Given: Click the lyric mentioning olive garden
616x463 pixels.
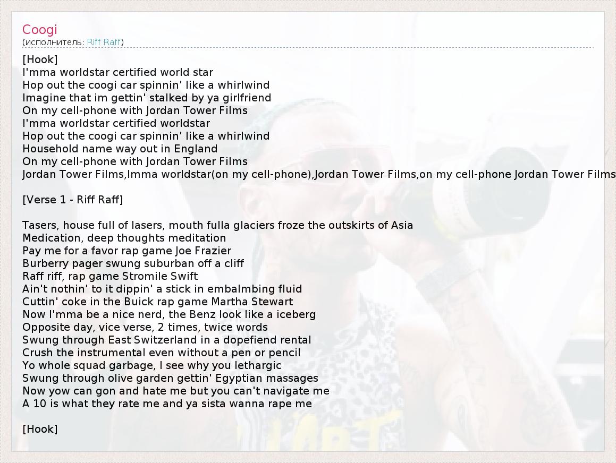Looking at the screenshot, I should (x=170, y=378).
